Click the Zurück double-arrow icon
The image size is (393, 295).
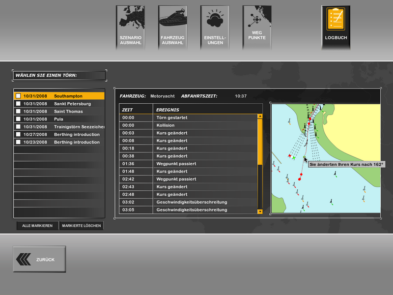(24, 259)
